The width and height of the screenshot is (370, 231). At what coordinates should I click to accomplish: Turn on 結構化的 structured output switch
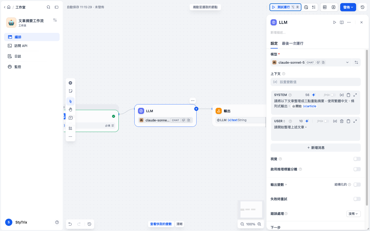coord(357,185)
